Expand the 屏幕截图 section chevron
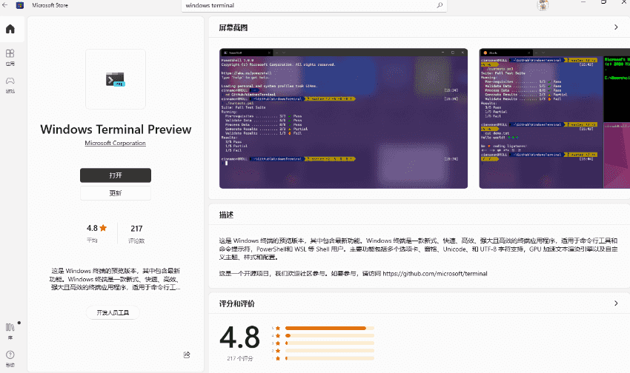630x373 pixels. [616, 27]
